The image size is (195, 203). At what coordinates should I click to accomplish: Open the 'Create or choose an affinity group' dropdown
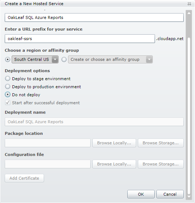pos(110,59)
